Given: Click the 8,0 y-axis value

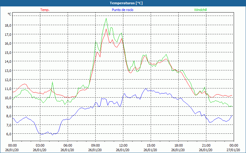Looking at the screenshot, I should [9, 116].
